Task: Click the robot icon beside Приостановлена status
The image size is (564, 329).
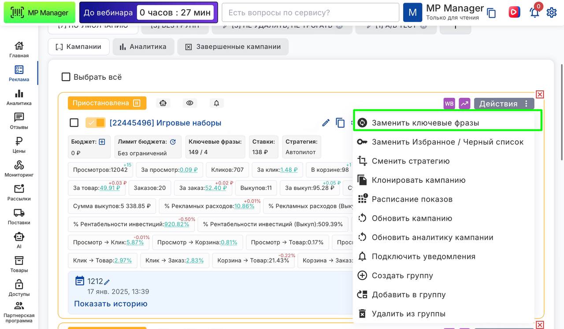Action: pos(163,103)
